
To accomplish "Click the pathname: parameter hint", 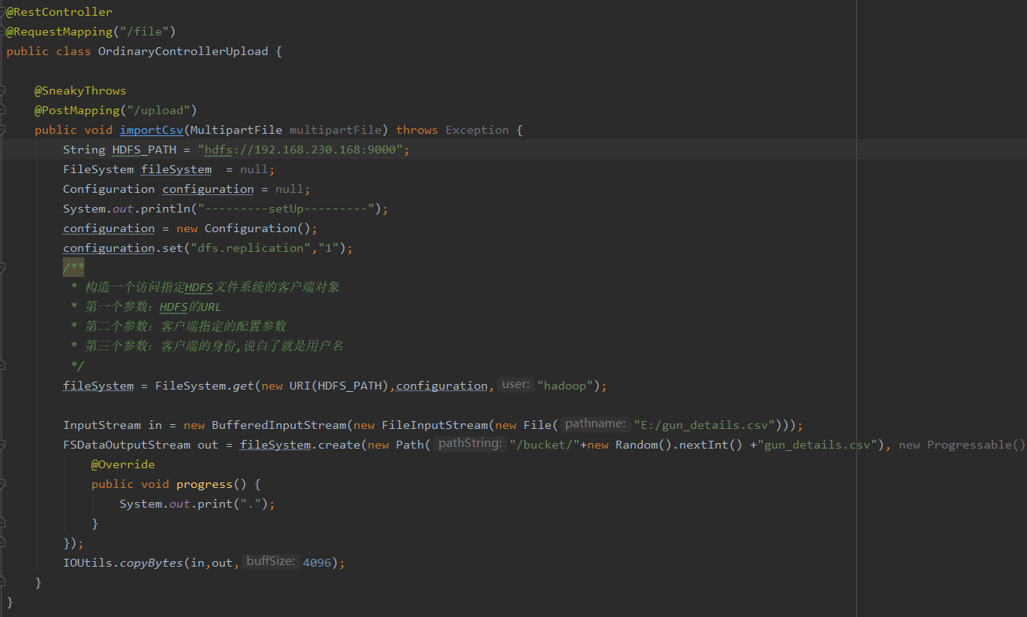I will click(596, 424).
